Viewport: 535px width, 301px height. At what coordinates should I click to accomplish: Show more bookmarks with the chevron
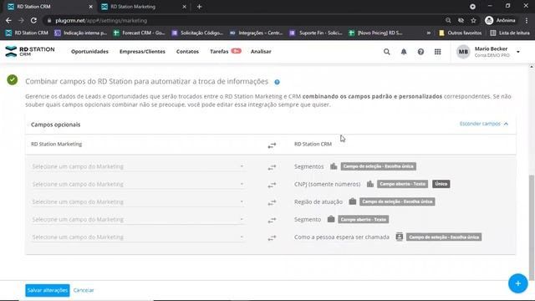click(429, 33)
